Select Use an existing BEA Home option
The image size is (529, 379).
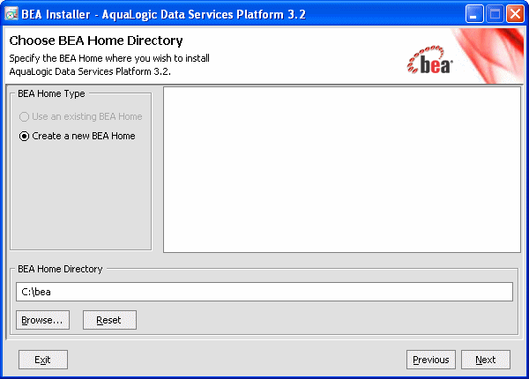[80, 116]
